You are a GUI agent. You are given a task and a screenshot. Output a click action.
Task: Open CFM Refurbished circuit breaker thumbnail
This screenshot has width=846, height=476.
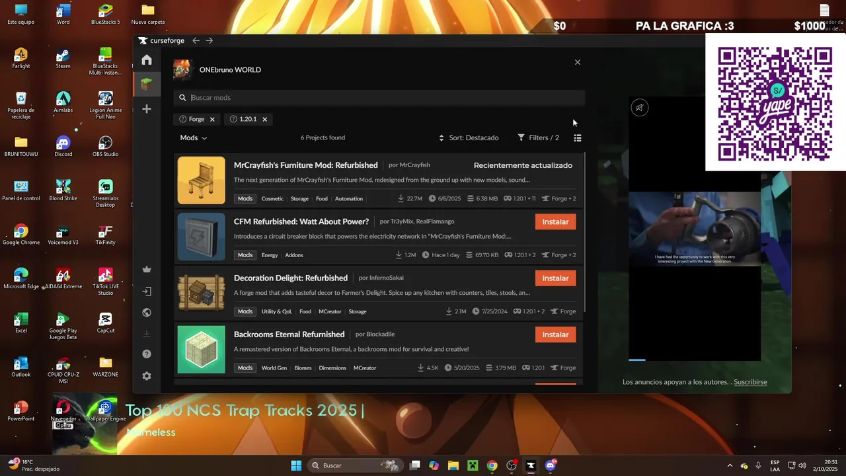tap(201, 237)
